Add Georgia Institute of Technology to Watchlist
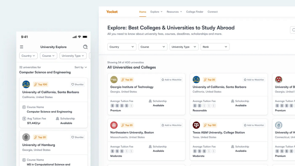The height and width of the screenshot is (166, 295). tap(171, 80)
